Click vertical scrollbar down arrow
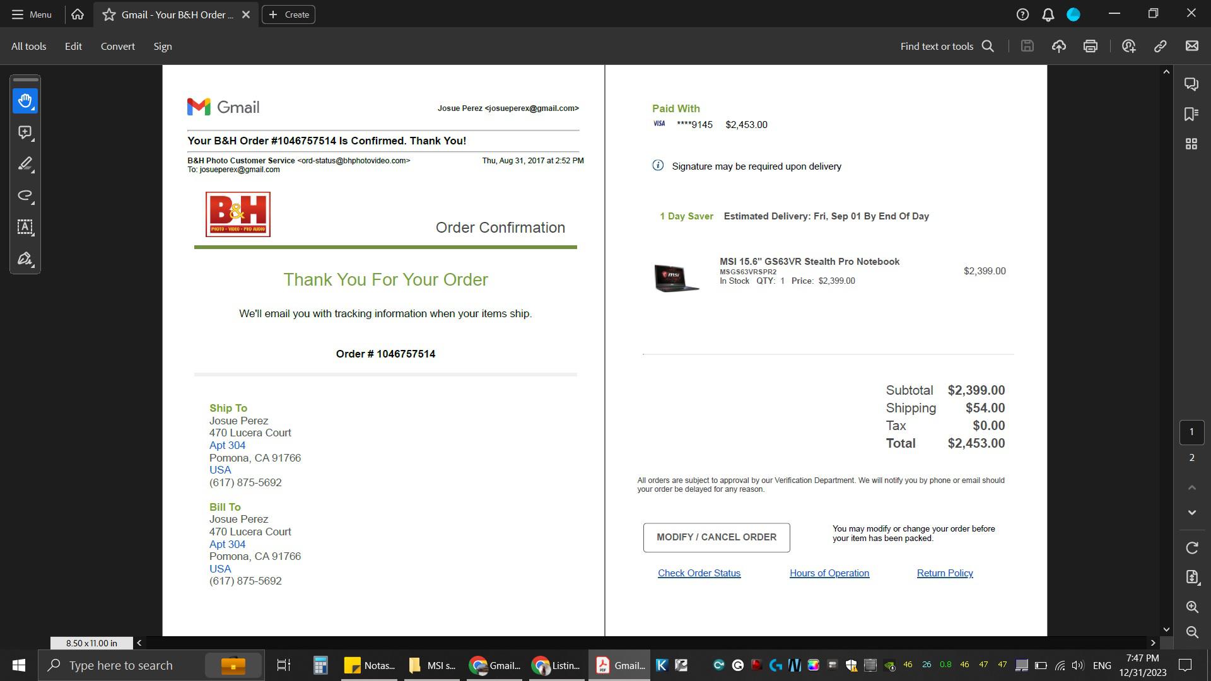This screenshot has height=681, width=1211. (x=1166, y=629)
